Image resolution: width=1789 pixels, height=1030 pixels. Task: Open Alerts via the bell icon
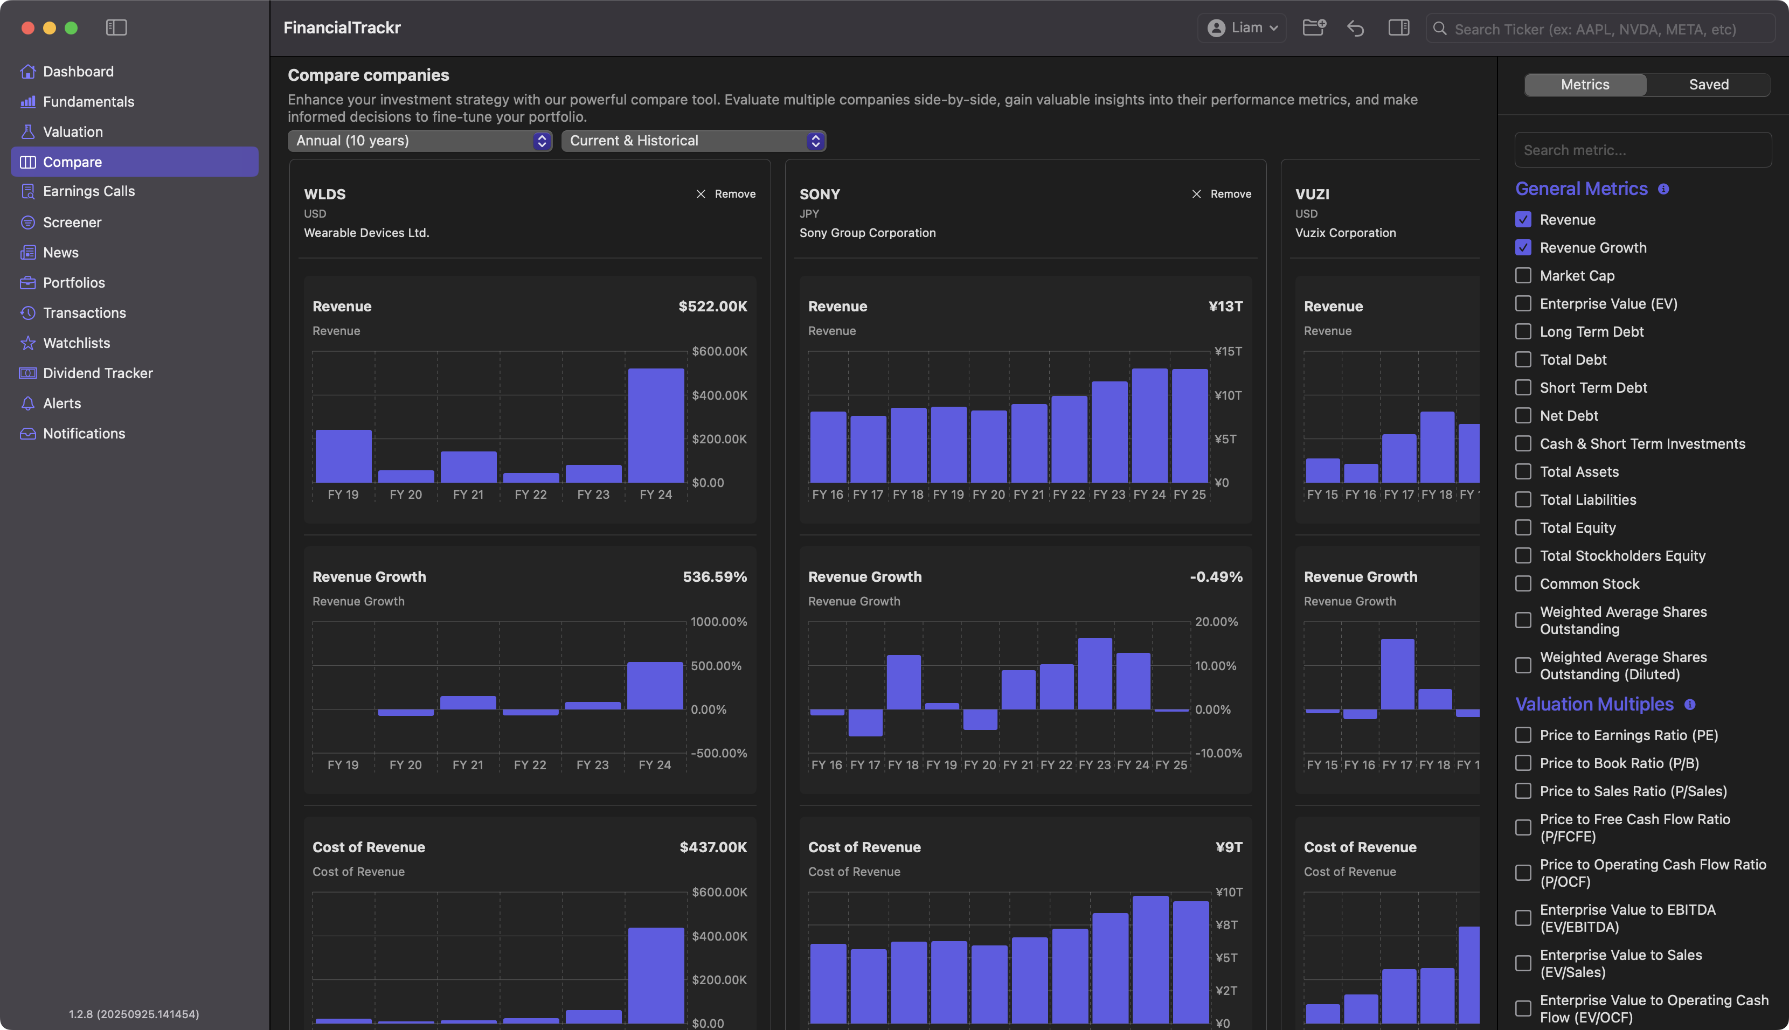pos(27,403)
